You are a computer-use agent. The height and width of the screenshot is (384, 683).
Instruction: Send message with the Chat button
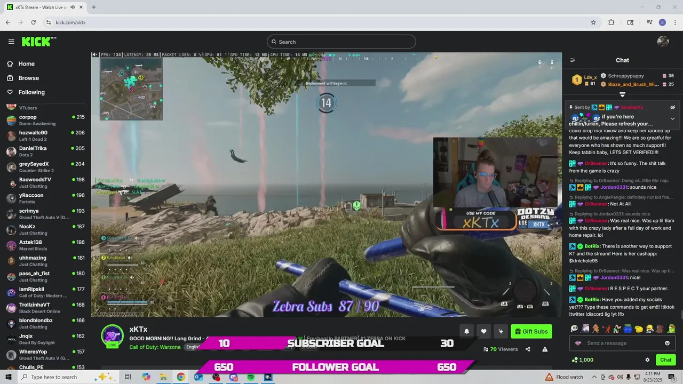(x=666, y=360)
